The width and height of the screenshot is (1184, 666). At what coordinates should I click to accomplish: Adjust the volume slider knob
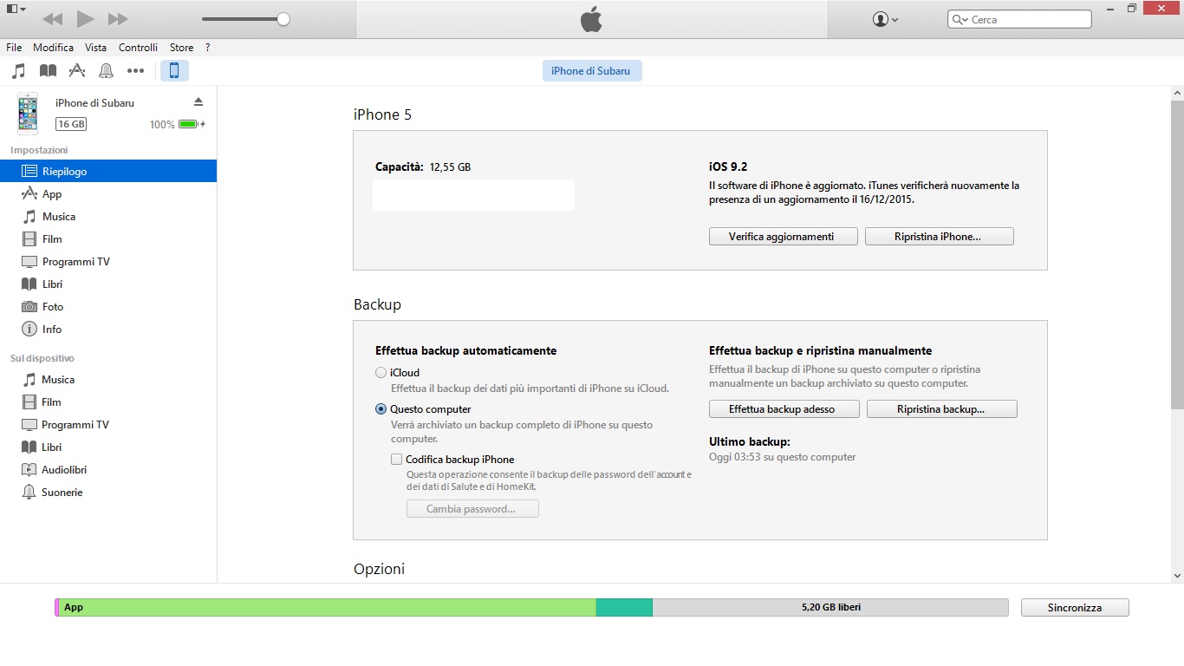tap(283, 19)
